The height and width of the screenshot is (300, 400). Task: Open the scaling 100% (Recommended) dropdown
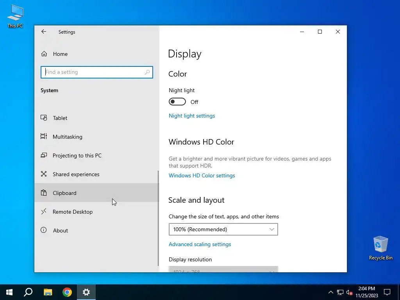[x=223, y=229]
